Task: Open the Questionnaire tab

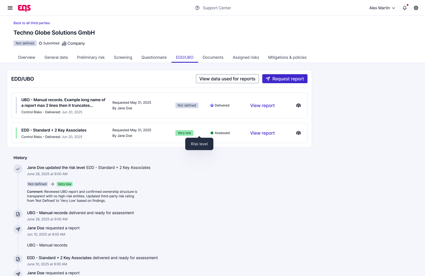Action: (x=154, y=57)
